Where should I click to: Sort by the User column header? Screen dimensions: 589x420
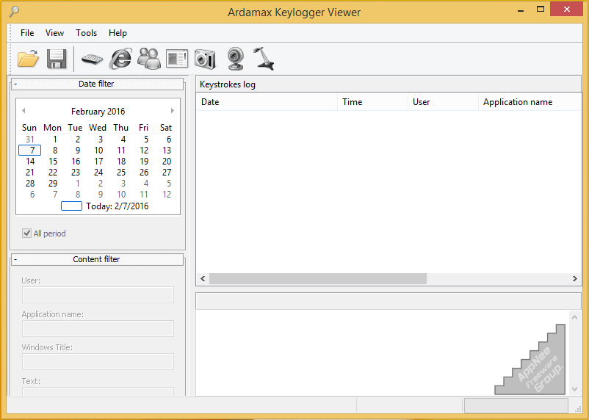click(444, 102)
